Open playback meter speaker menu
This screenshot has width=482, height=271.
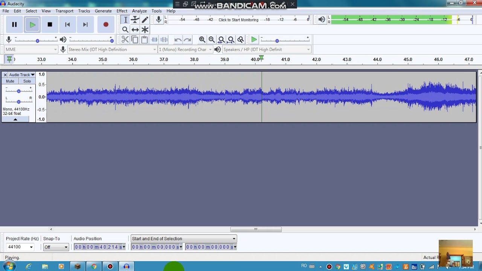point(322,20)
